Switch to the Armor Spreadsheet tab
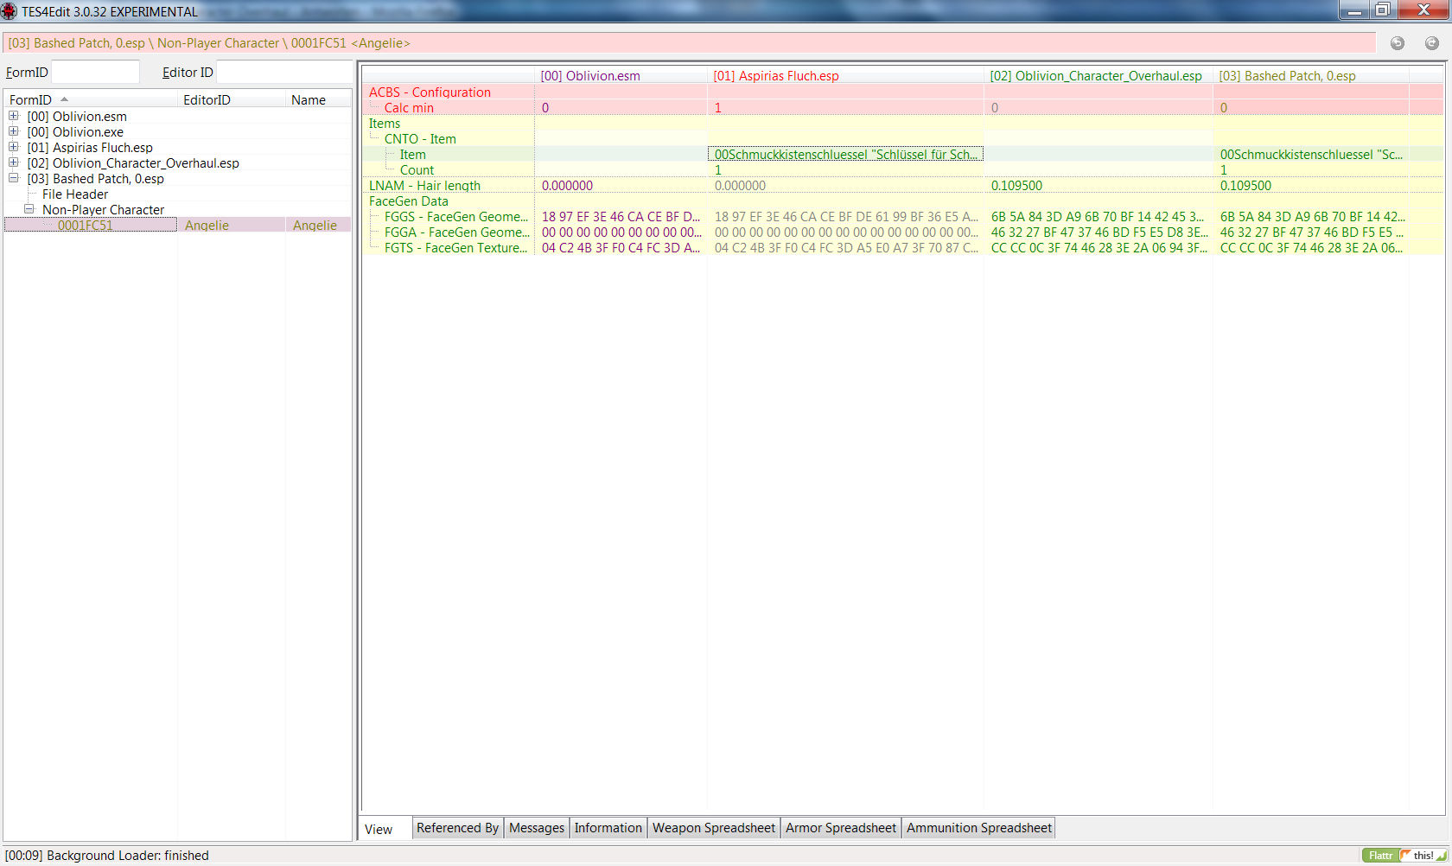Viewport: 1452px width, 866px height. coord(840,828)
